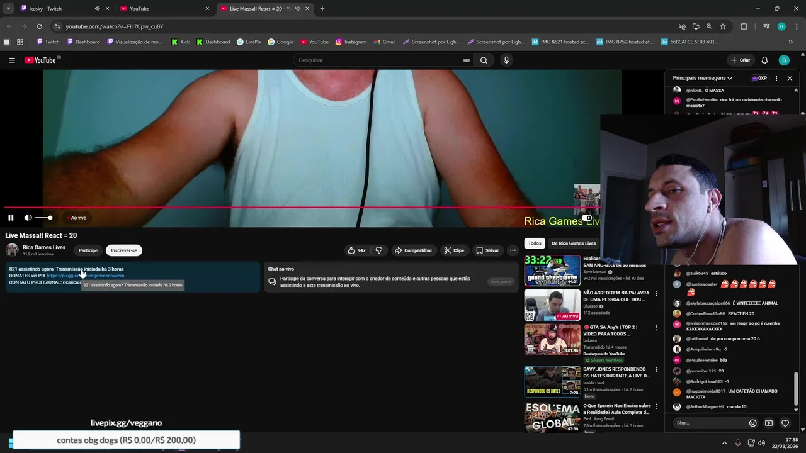
Task: Create a clip with Clipe button
Action: click(x=454, y=250)
